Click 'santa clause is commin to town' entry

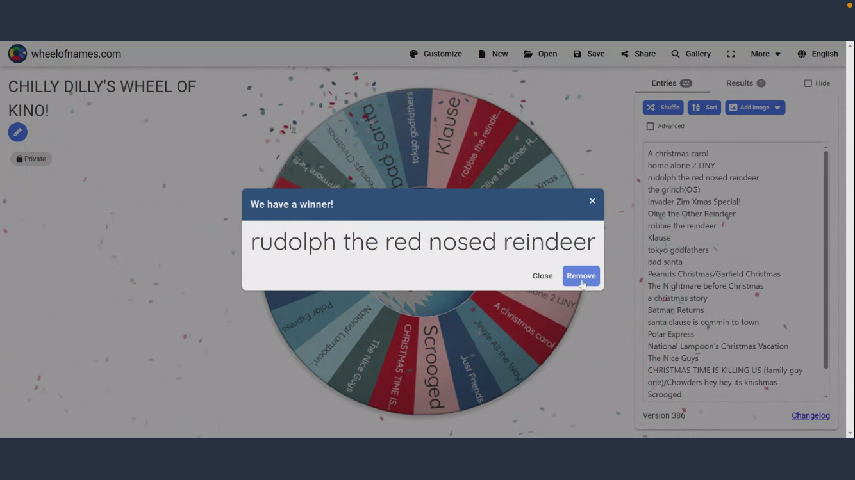pos(703,322)
